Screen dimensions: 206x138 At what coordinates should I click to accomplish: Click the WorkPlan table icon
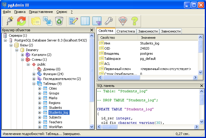click(x=45, y=127)
